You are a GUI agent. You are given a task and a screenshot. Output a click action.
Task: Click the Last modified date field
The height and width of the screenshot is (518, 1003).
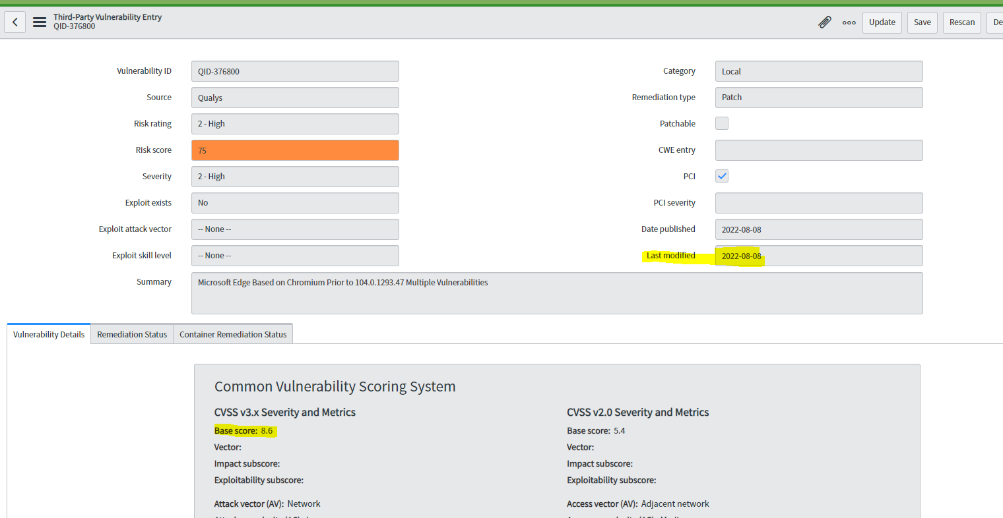819,256
